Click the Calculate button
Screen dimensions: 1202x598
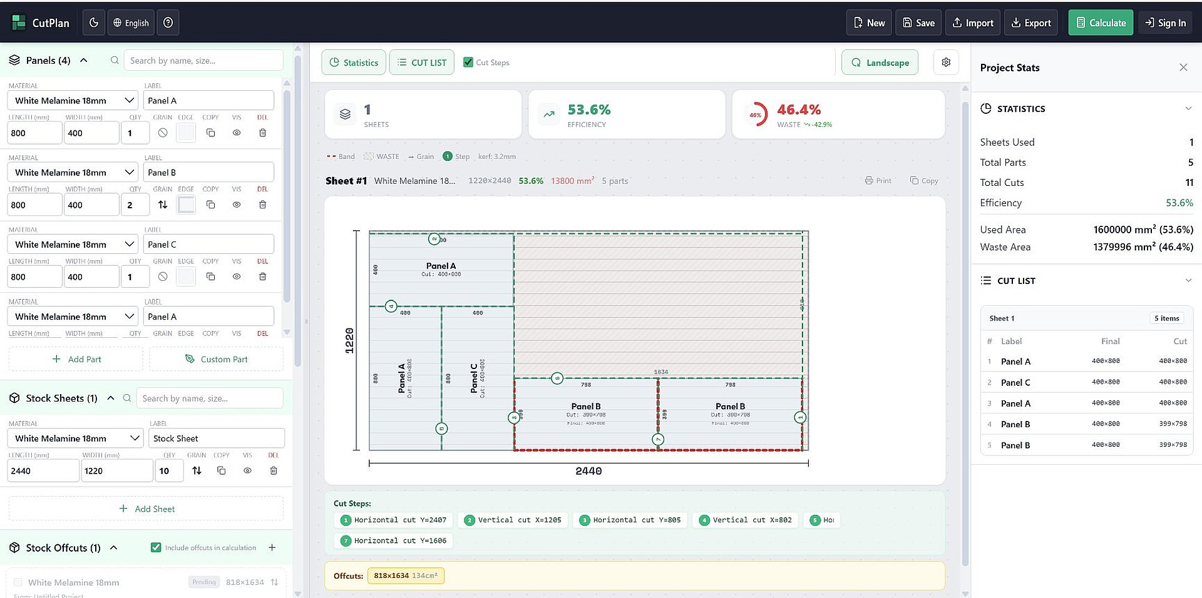point(1101,23)
